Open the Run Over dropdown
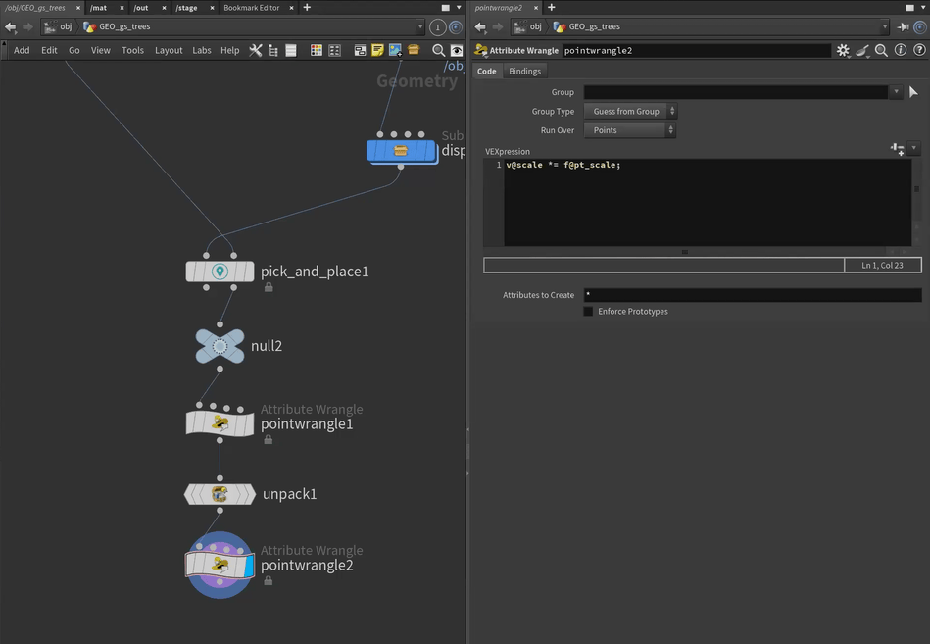 pos(630,130)
